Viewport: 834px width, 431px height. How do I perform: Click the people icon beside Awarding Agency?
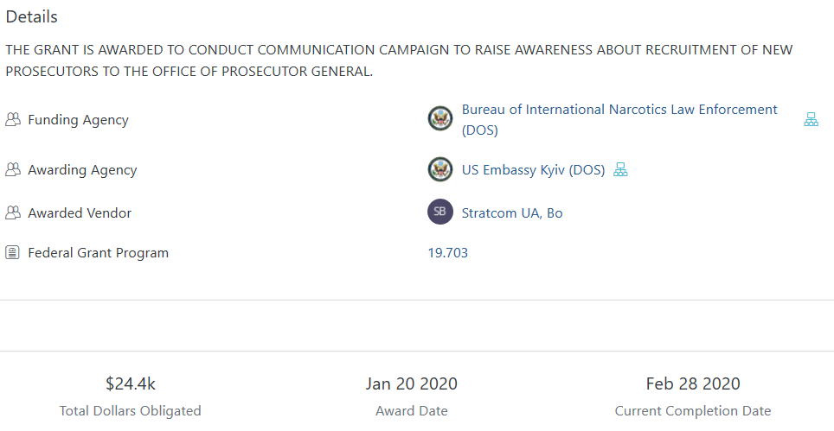tap(12, 170)
